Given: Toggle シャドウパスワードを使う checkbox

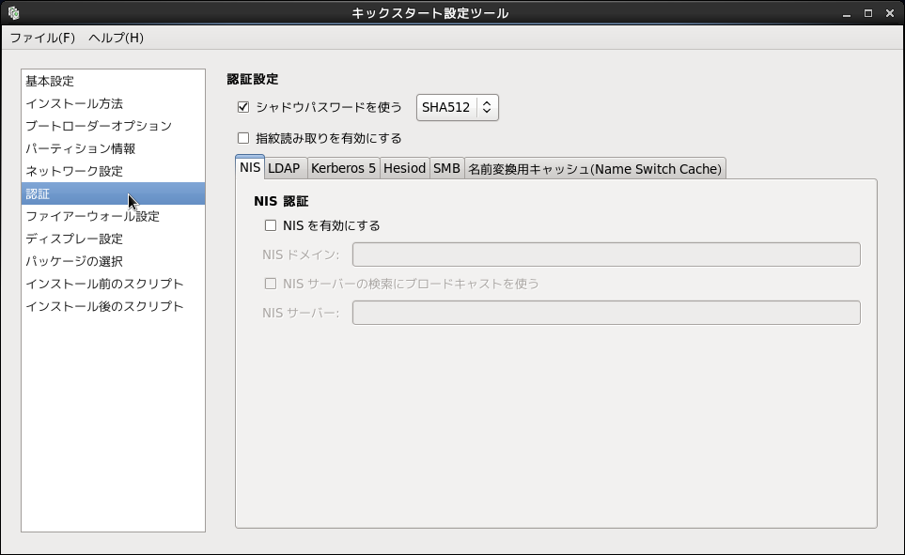Looking at the screenshot, I should 243,107.
